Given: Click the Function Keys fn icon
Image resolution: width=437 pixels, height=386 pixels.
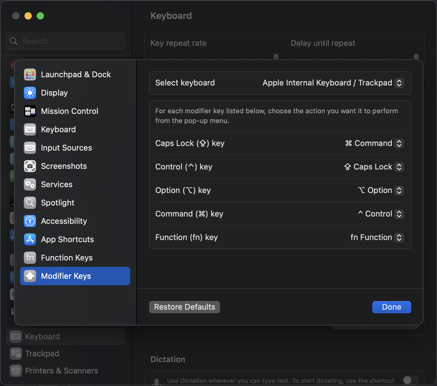Looking at the screenshot, I should click(x=30, y=258).
